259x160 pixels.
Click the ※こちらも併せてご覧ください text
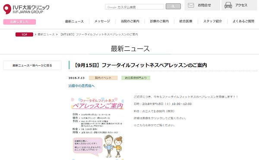click(154, 125)
